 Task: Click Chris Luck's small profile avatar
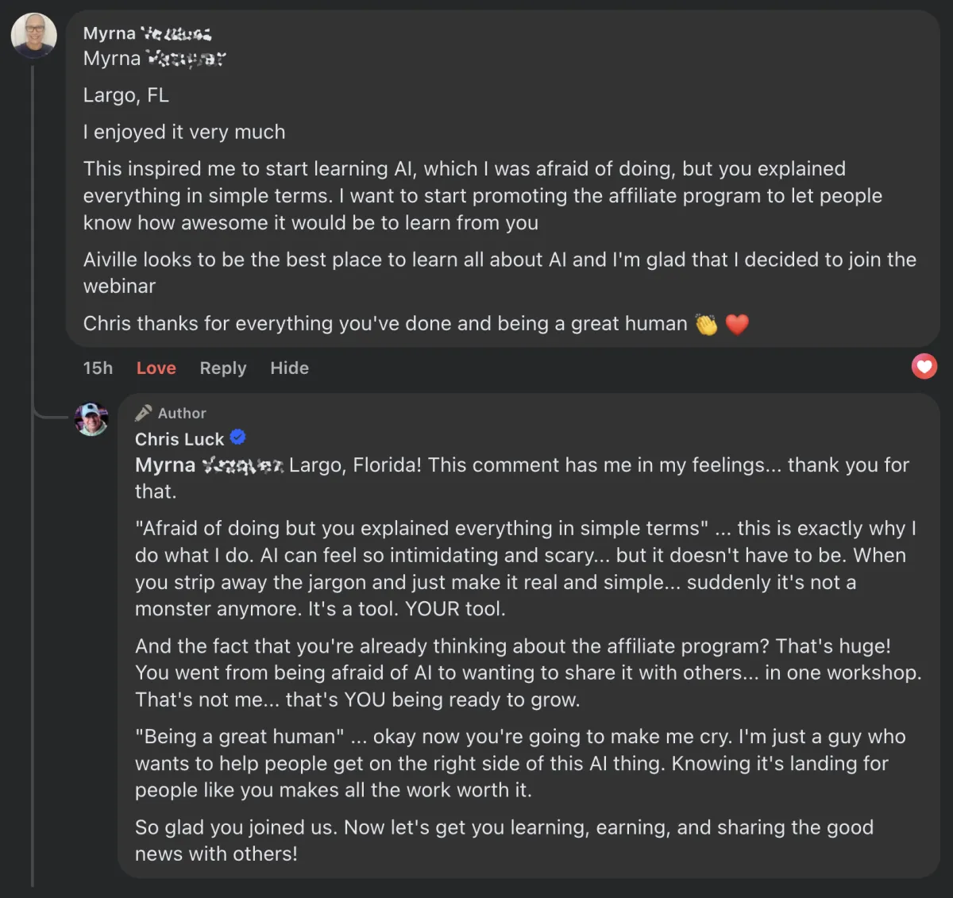coord(91,419)
